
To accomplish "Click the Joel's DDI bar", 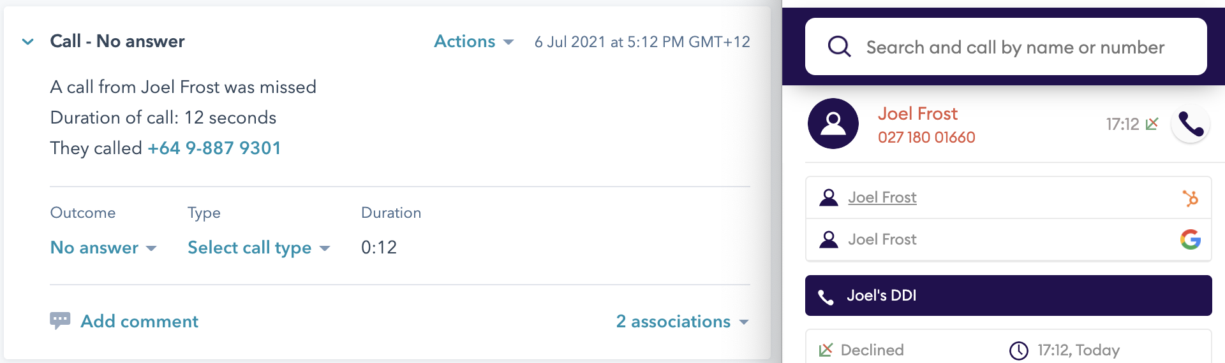I will (x=1008, y=295).
